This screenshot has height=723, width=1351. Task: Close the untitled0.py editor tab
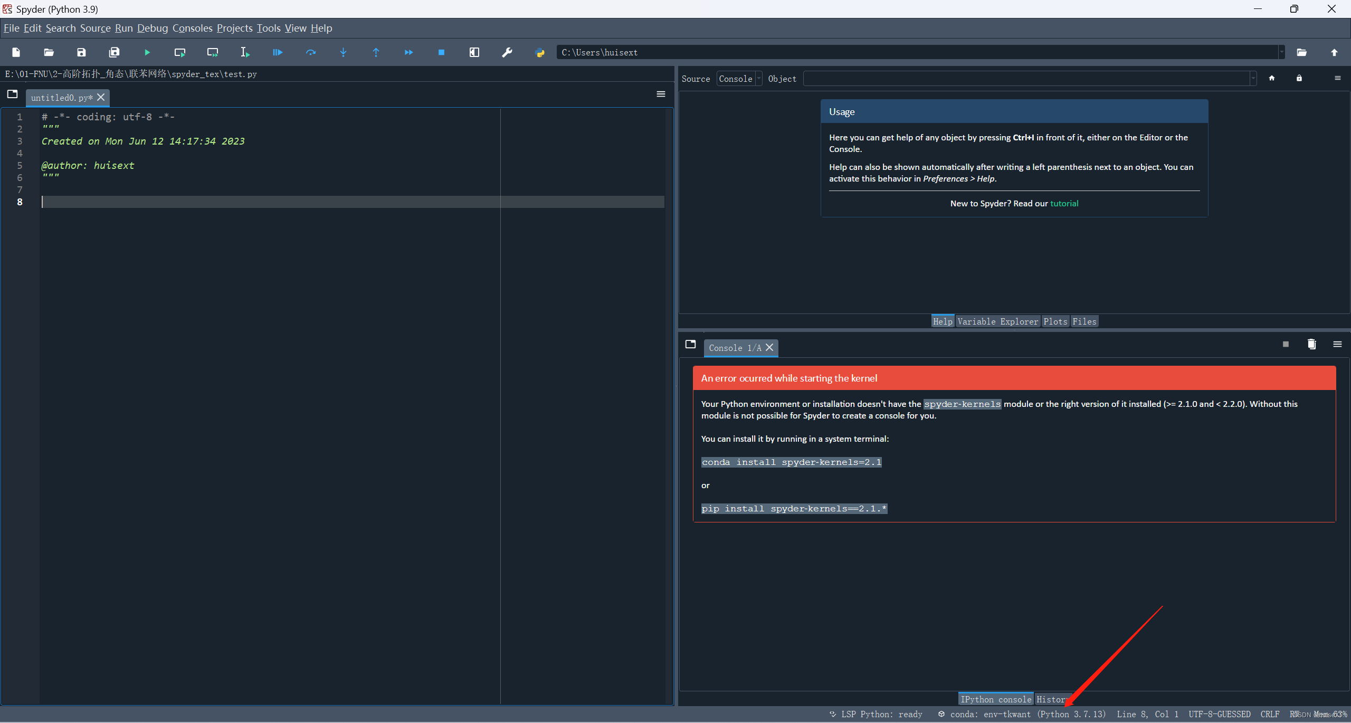point(101,97)
